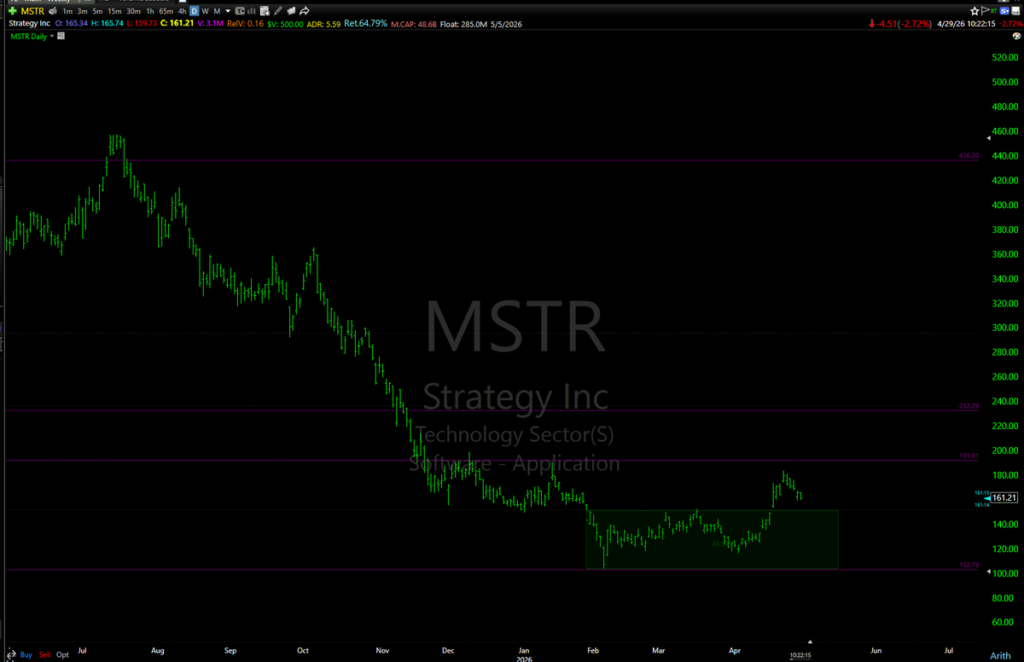Image resolution: width=1024 pixels, height=662 pixels.
Task: Switch to the 1m timeframe
Action: point(67,11)
